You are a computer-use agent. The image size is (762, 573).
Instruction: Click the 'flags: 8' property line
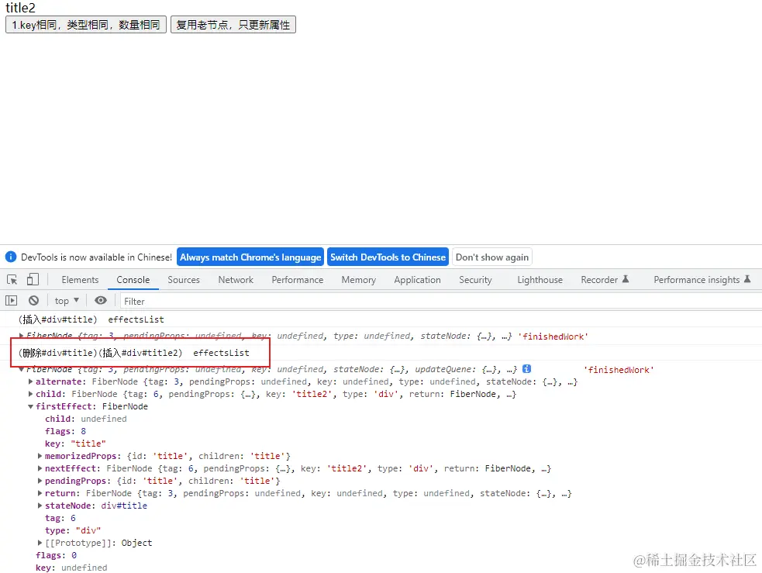point(66,431)
